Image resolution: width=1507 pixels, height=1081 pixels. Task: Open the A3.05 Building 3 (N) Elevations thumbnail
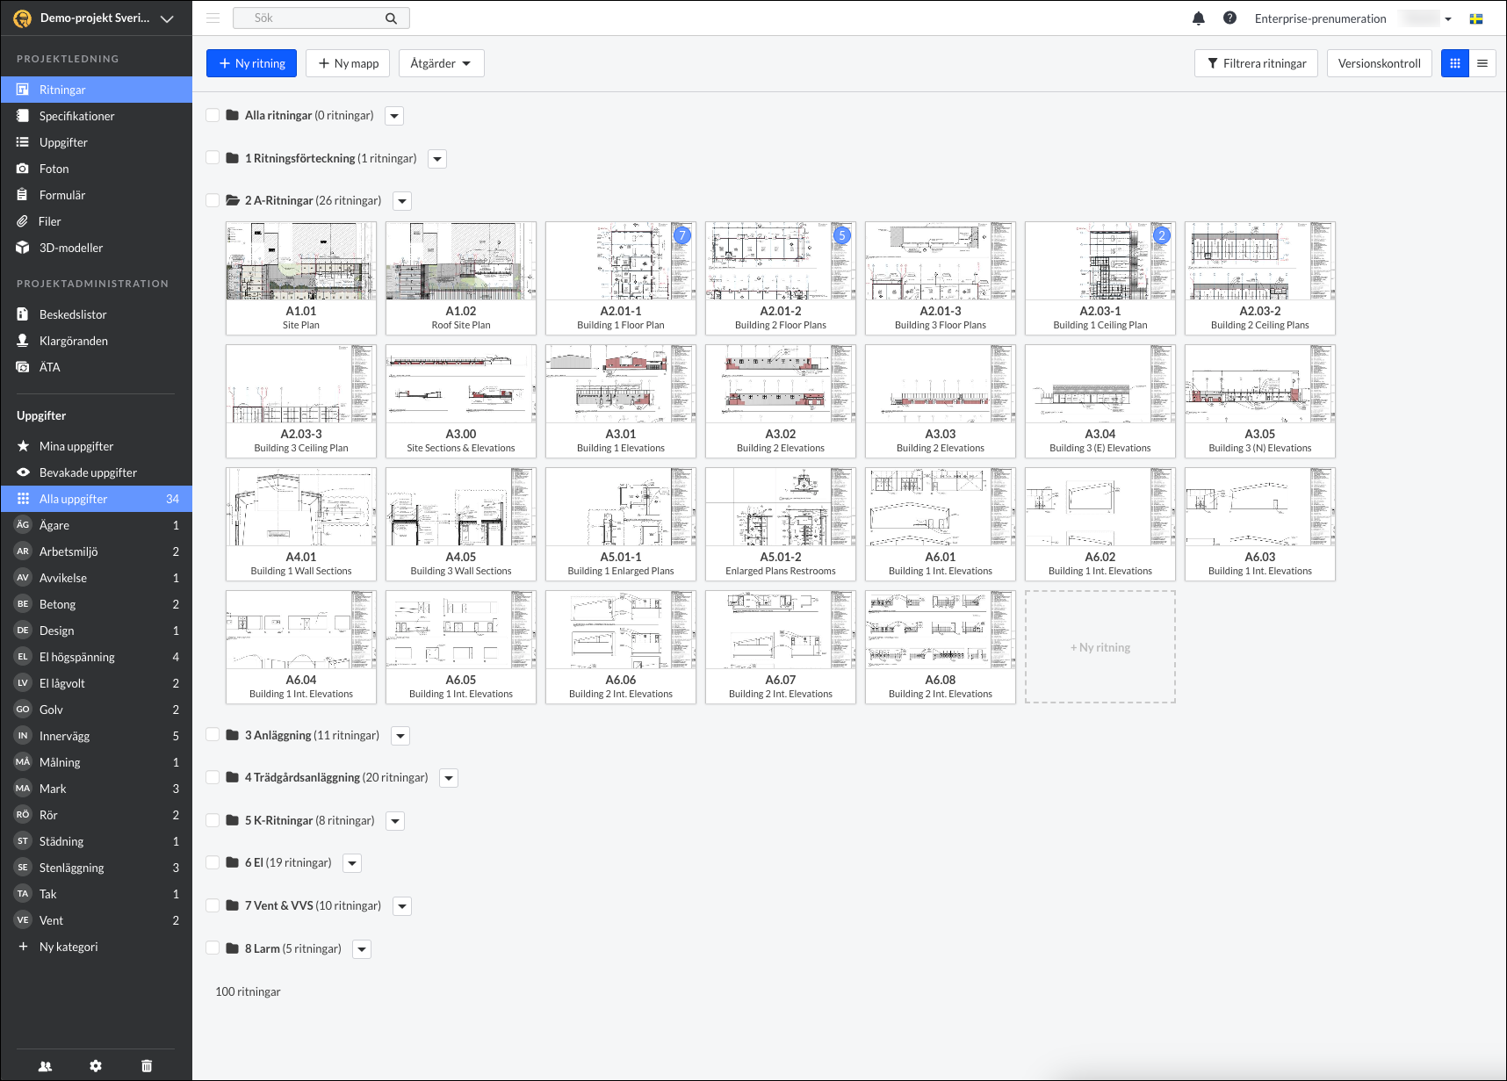(1260, 401)
